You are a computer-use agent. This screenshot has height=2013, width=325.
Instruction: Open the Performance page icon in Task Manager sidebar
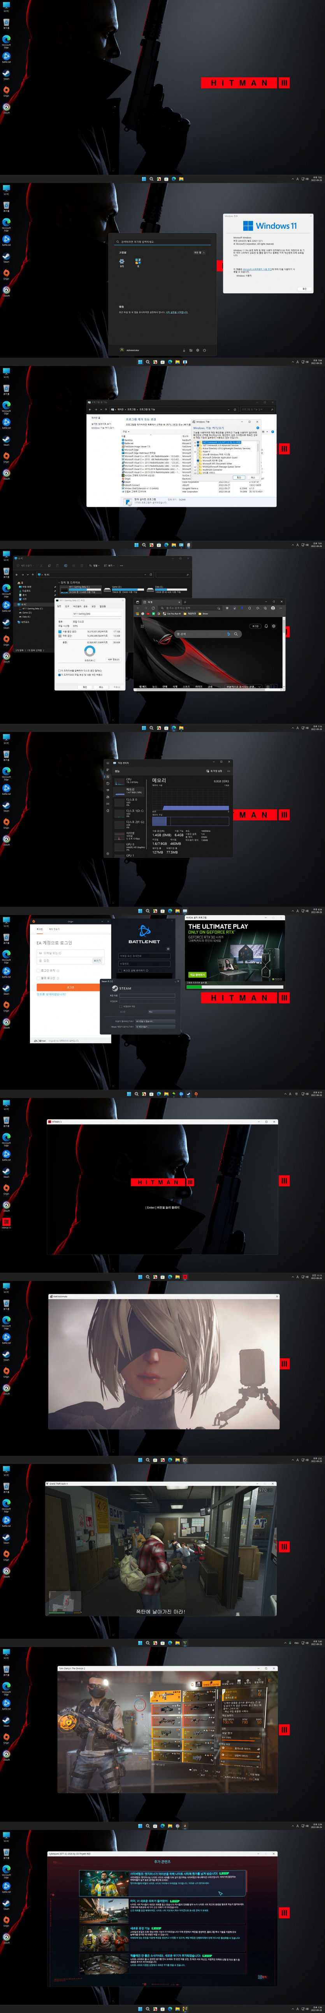(108, 777)
